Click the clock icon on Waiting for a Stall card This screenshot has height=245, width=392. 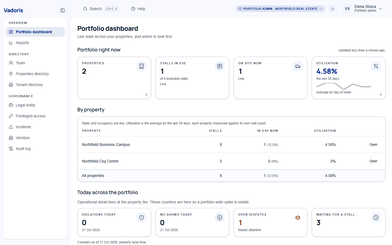(x=376, y=218)
